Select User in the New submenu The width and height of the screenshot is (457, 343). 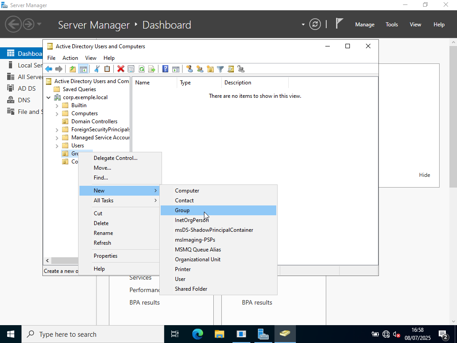(x=218, y=279)
